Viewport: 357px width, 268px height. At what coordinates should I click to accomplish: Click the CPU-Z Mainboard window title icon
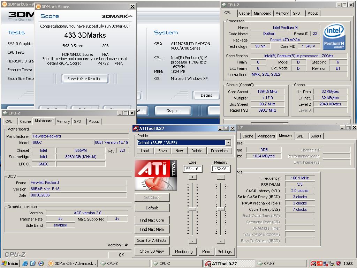pyautogui.click(x=5, y=113)
